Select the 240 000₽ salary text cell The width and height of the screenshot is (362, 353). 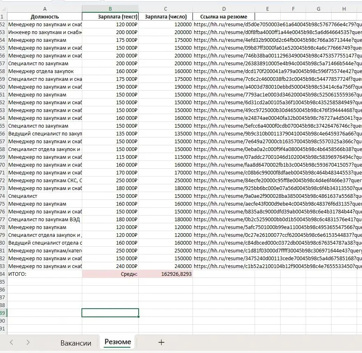(x=110, y=266)
